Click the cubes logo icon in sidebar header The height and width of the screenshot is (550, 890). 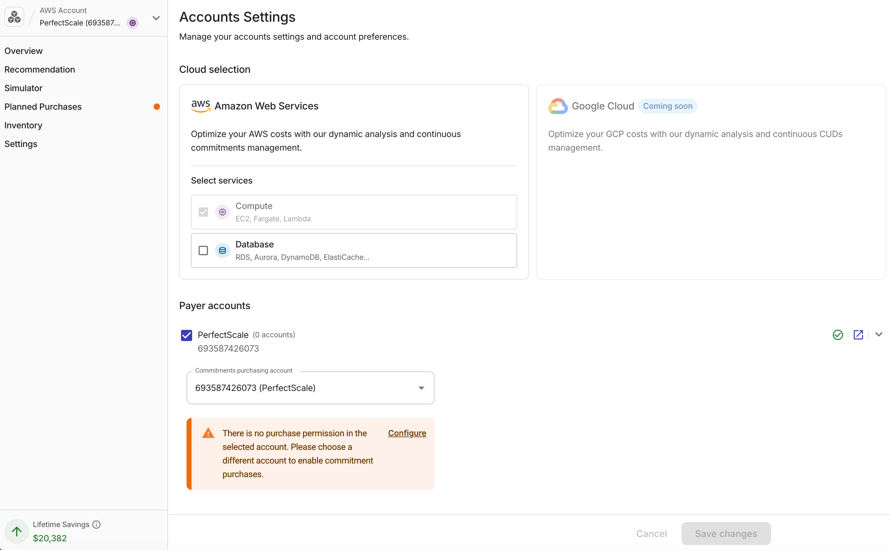point(14,17)
